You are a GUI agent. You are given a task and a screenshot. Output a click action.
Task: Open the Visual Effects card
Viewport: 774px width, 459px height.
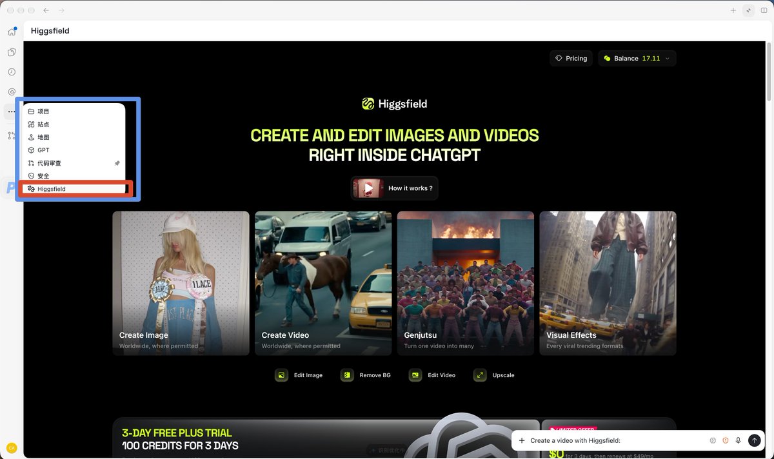[x=608, y=283]
